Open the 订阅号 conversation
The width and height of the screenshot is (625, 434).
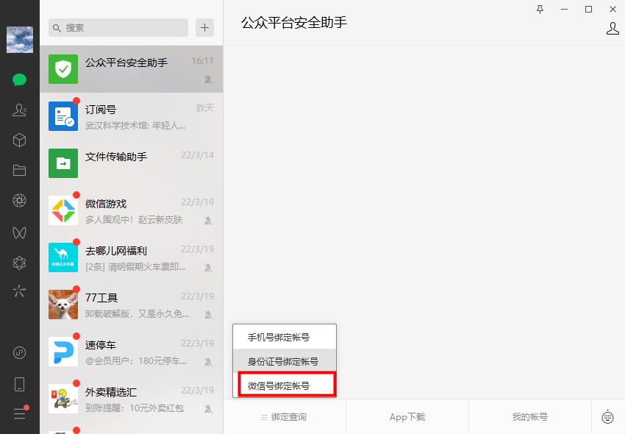tap(131, 116)
